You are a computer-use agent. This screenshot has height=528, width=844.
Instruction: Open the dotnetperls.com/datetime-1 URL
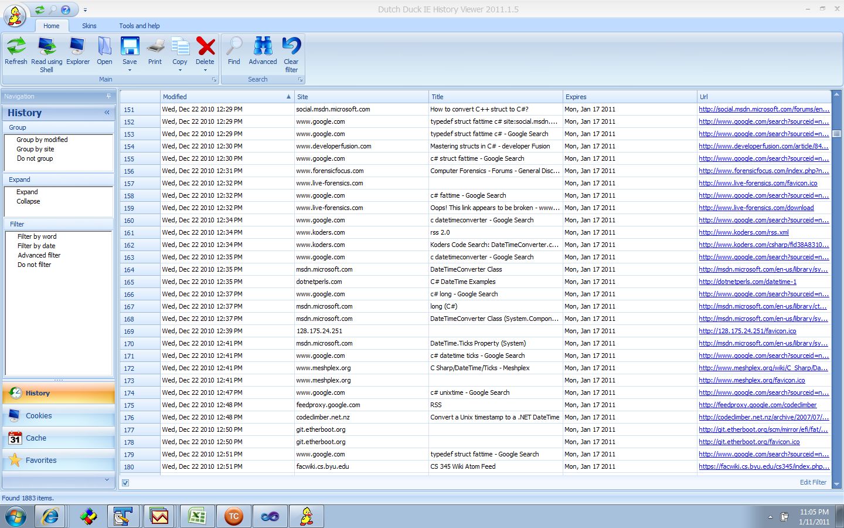(747, 282)
